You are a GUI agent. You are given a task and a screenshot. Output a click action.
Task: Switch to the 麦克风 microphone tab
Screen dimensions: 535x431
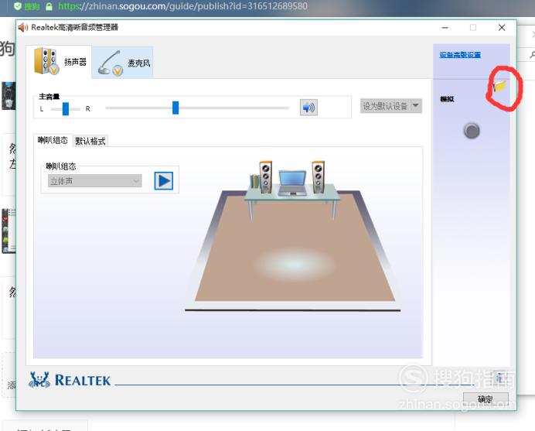122,63
